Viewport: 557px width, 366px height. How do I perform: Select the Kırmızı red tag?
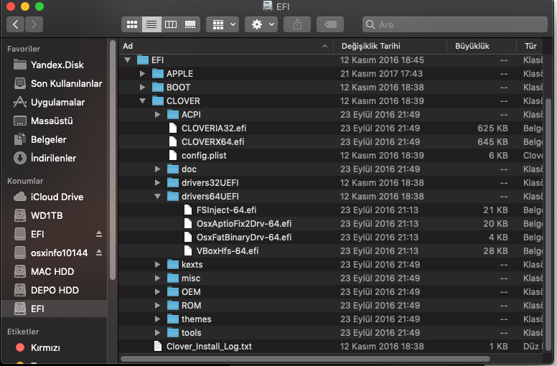pos(45,348)
